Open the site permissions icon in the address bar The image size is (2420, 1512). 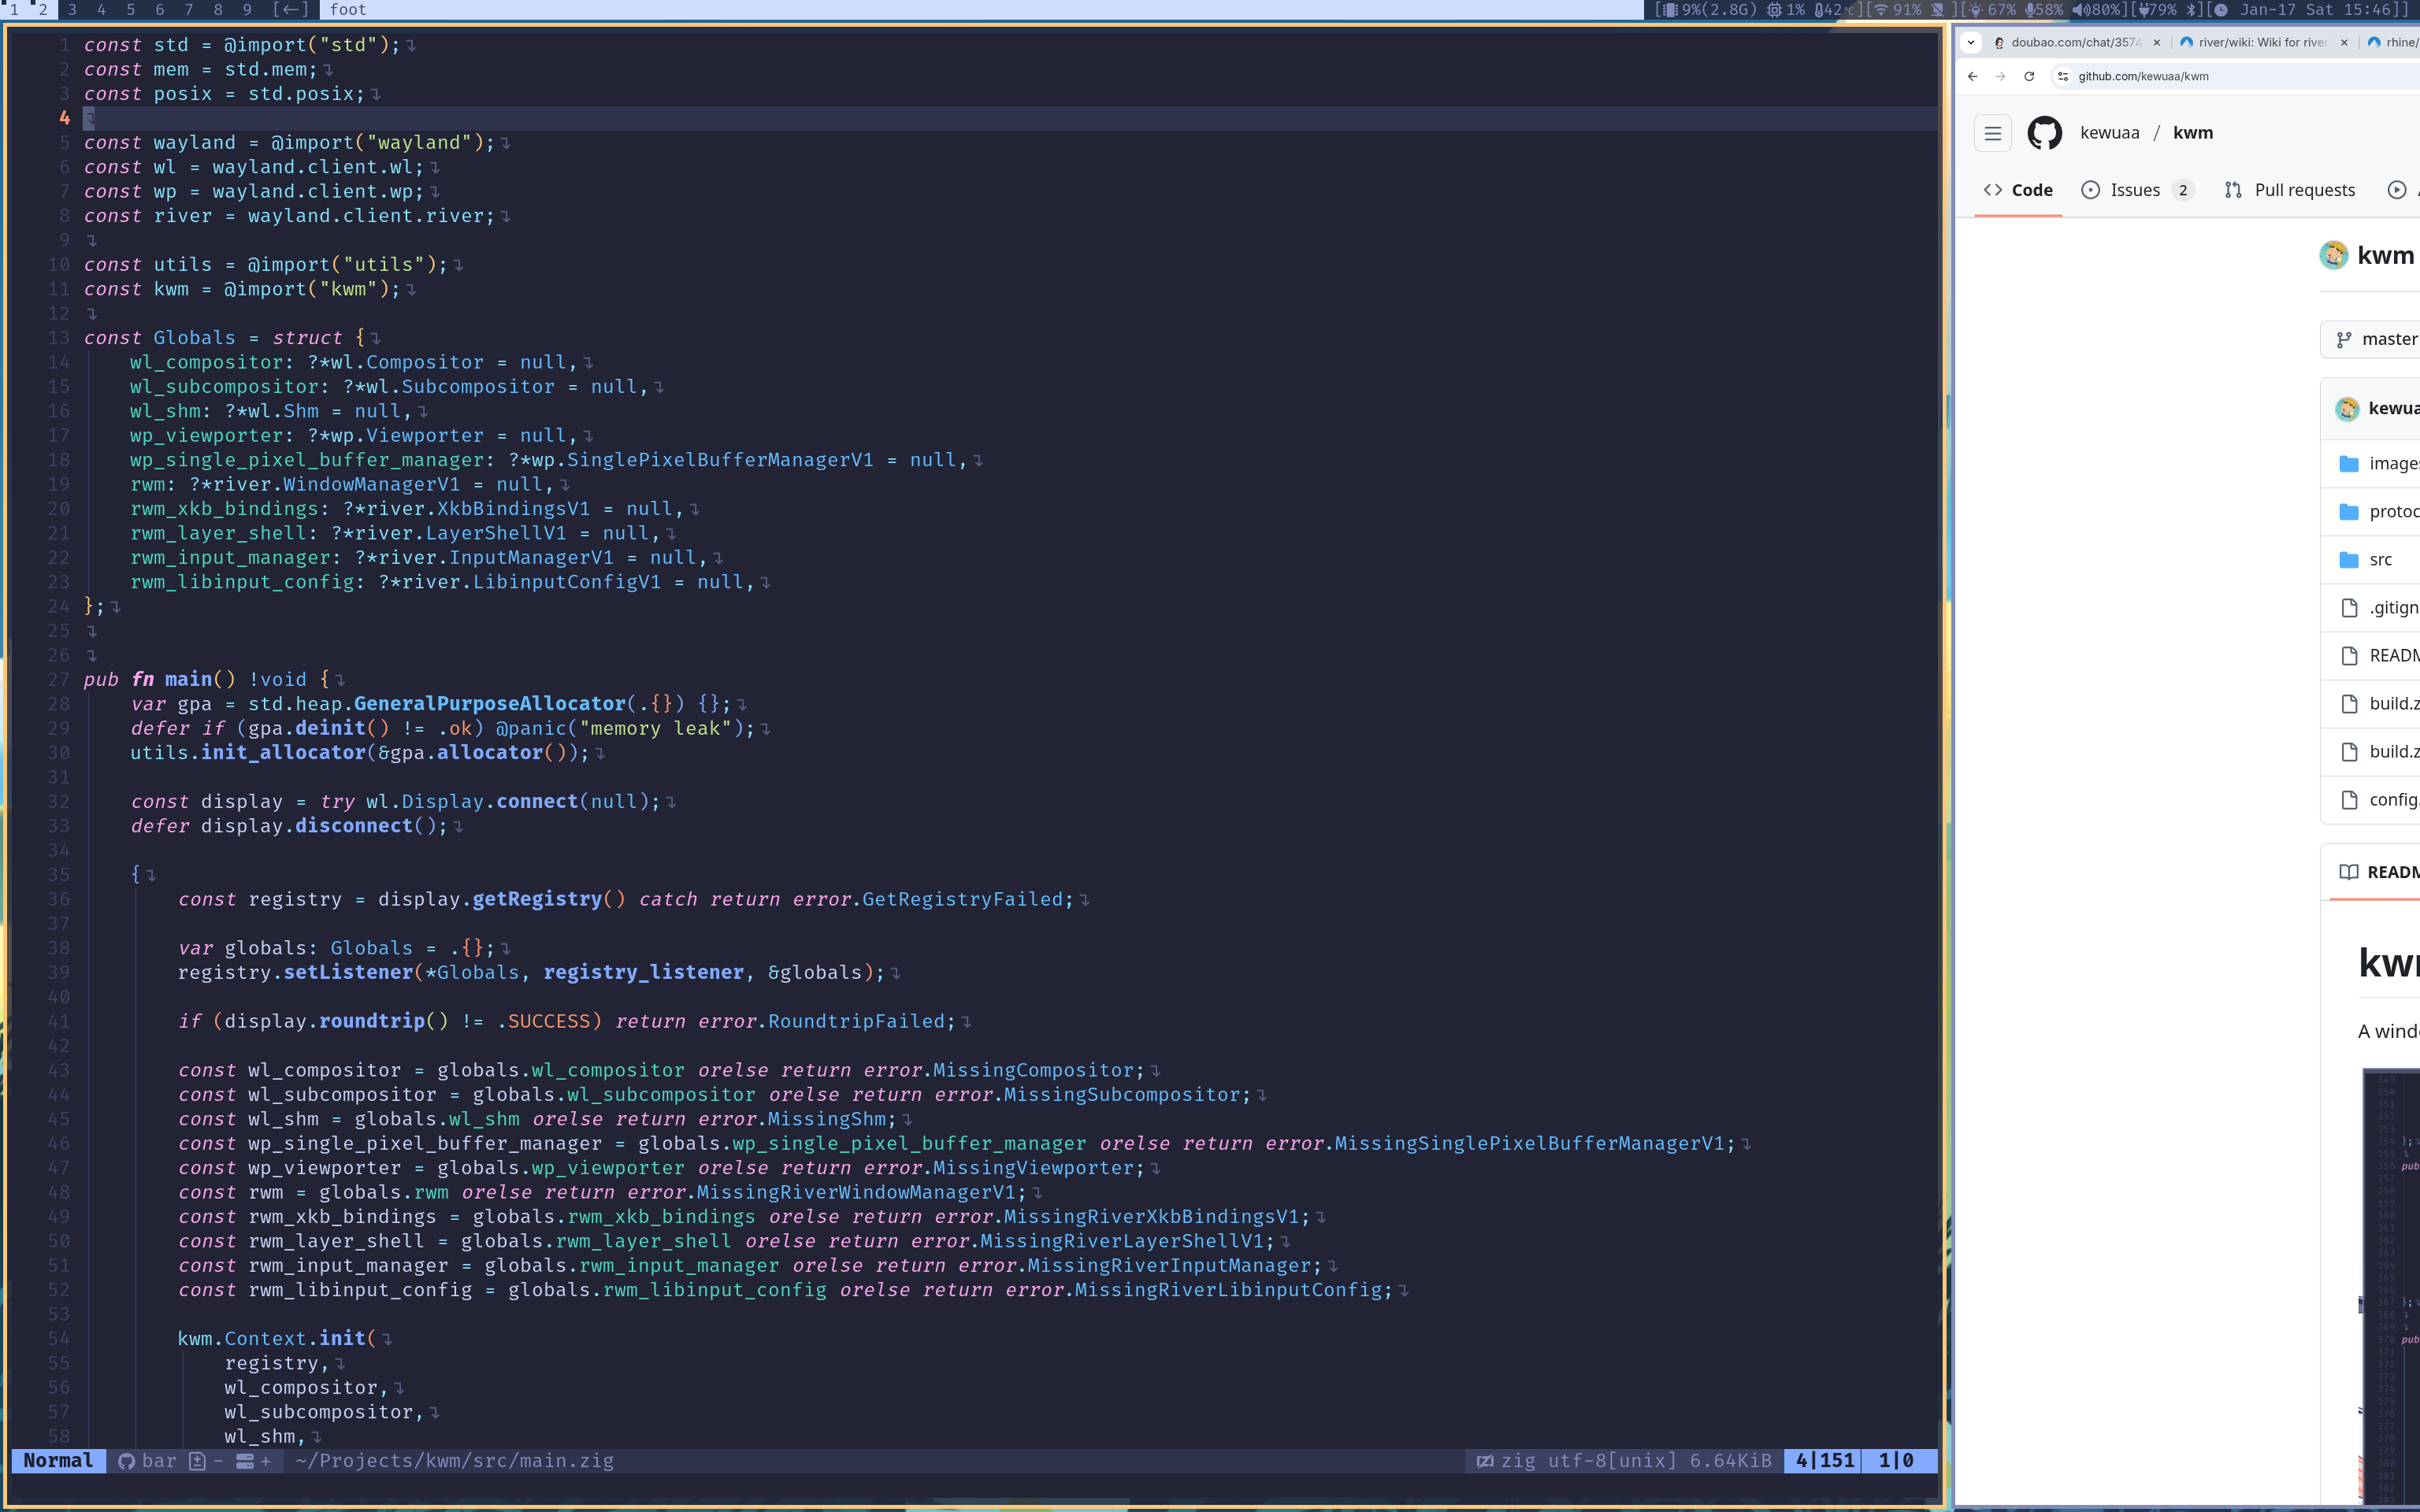2062,76
